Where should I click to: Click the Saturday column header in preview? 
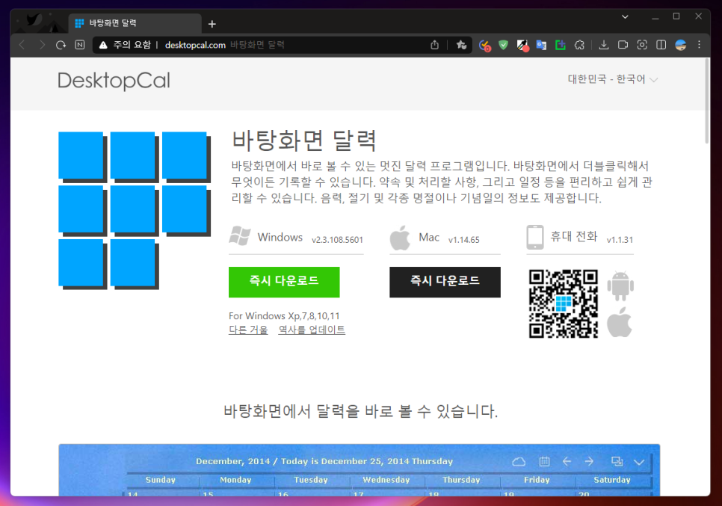pyautogui.click(x=611, y=480)
